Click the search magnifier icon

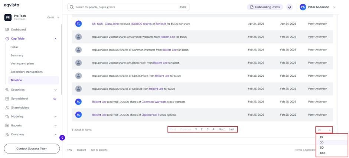[x=72, y=7]
